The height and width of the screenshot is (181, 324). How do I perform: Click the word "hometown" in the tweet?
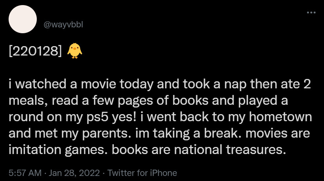click(x=280, y=117)
